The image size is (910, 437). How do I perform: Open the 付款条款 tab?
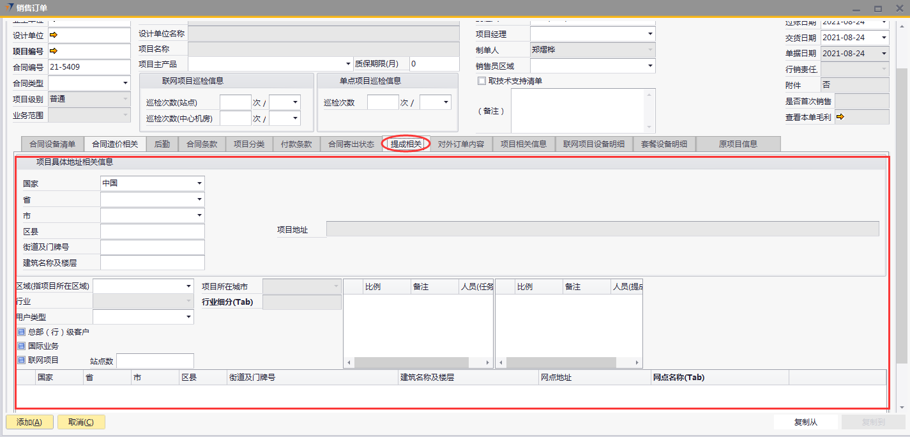[296, 144]
